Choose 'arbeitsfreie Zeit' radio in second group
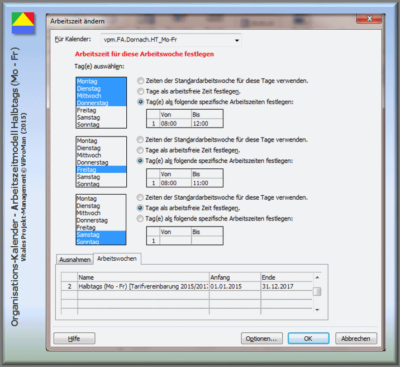The image size is (400, 367). click(141, 150)
